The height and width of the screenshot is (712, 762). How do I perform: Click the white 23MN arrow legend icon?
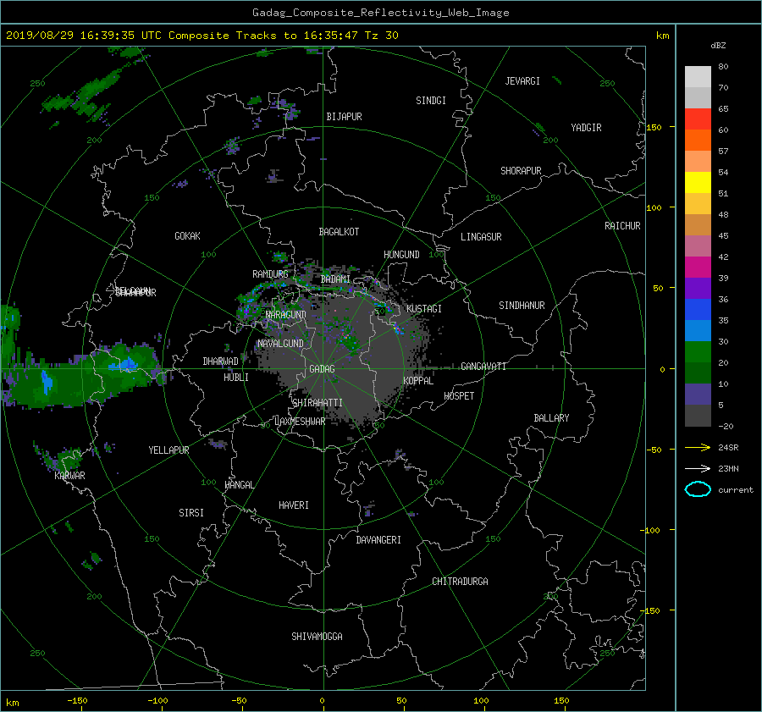click(x=698, y=468)
